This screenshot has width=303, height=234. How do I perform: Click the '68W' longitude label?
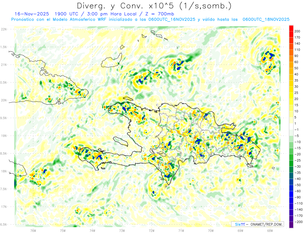point(270,230)
